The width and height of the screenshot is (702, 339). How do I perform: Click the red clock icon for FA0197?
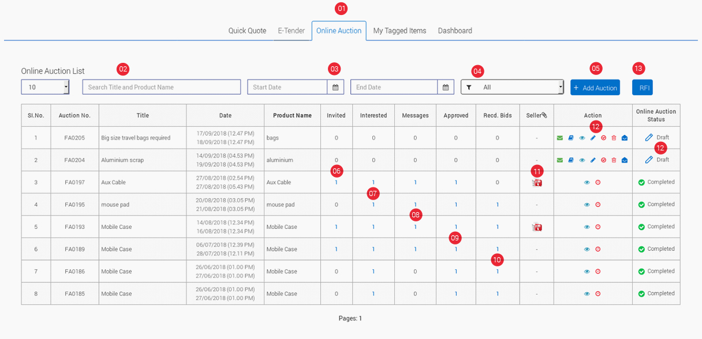(x=598, y=182)
